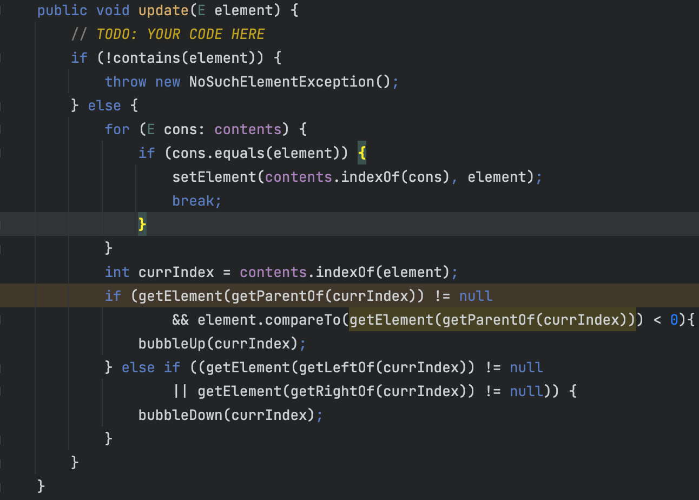Click the bubbleUp method call

tap(172, 344)
